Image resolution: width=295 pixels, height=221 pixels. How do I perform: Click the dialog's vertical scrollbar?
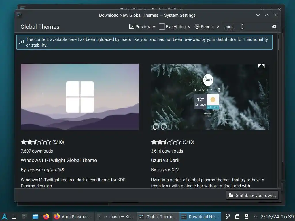[x=279, y=111]
